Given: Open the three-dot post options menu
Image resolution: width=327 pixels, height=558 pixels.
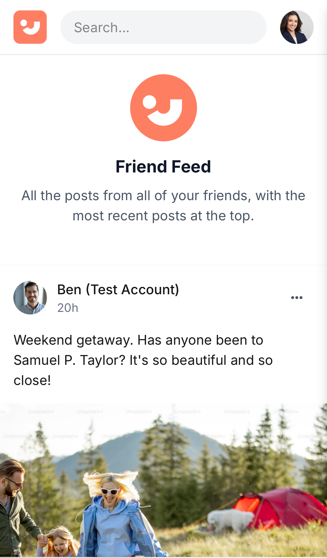Looking at the screenshot, I should tap(297, 298).
